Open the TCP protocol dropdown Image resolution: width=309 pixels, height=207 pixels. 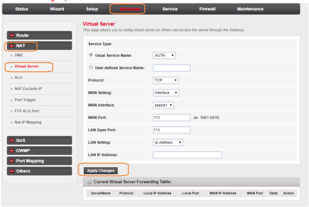click(x=165, y=80)
